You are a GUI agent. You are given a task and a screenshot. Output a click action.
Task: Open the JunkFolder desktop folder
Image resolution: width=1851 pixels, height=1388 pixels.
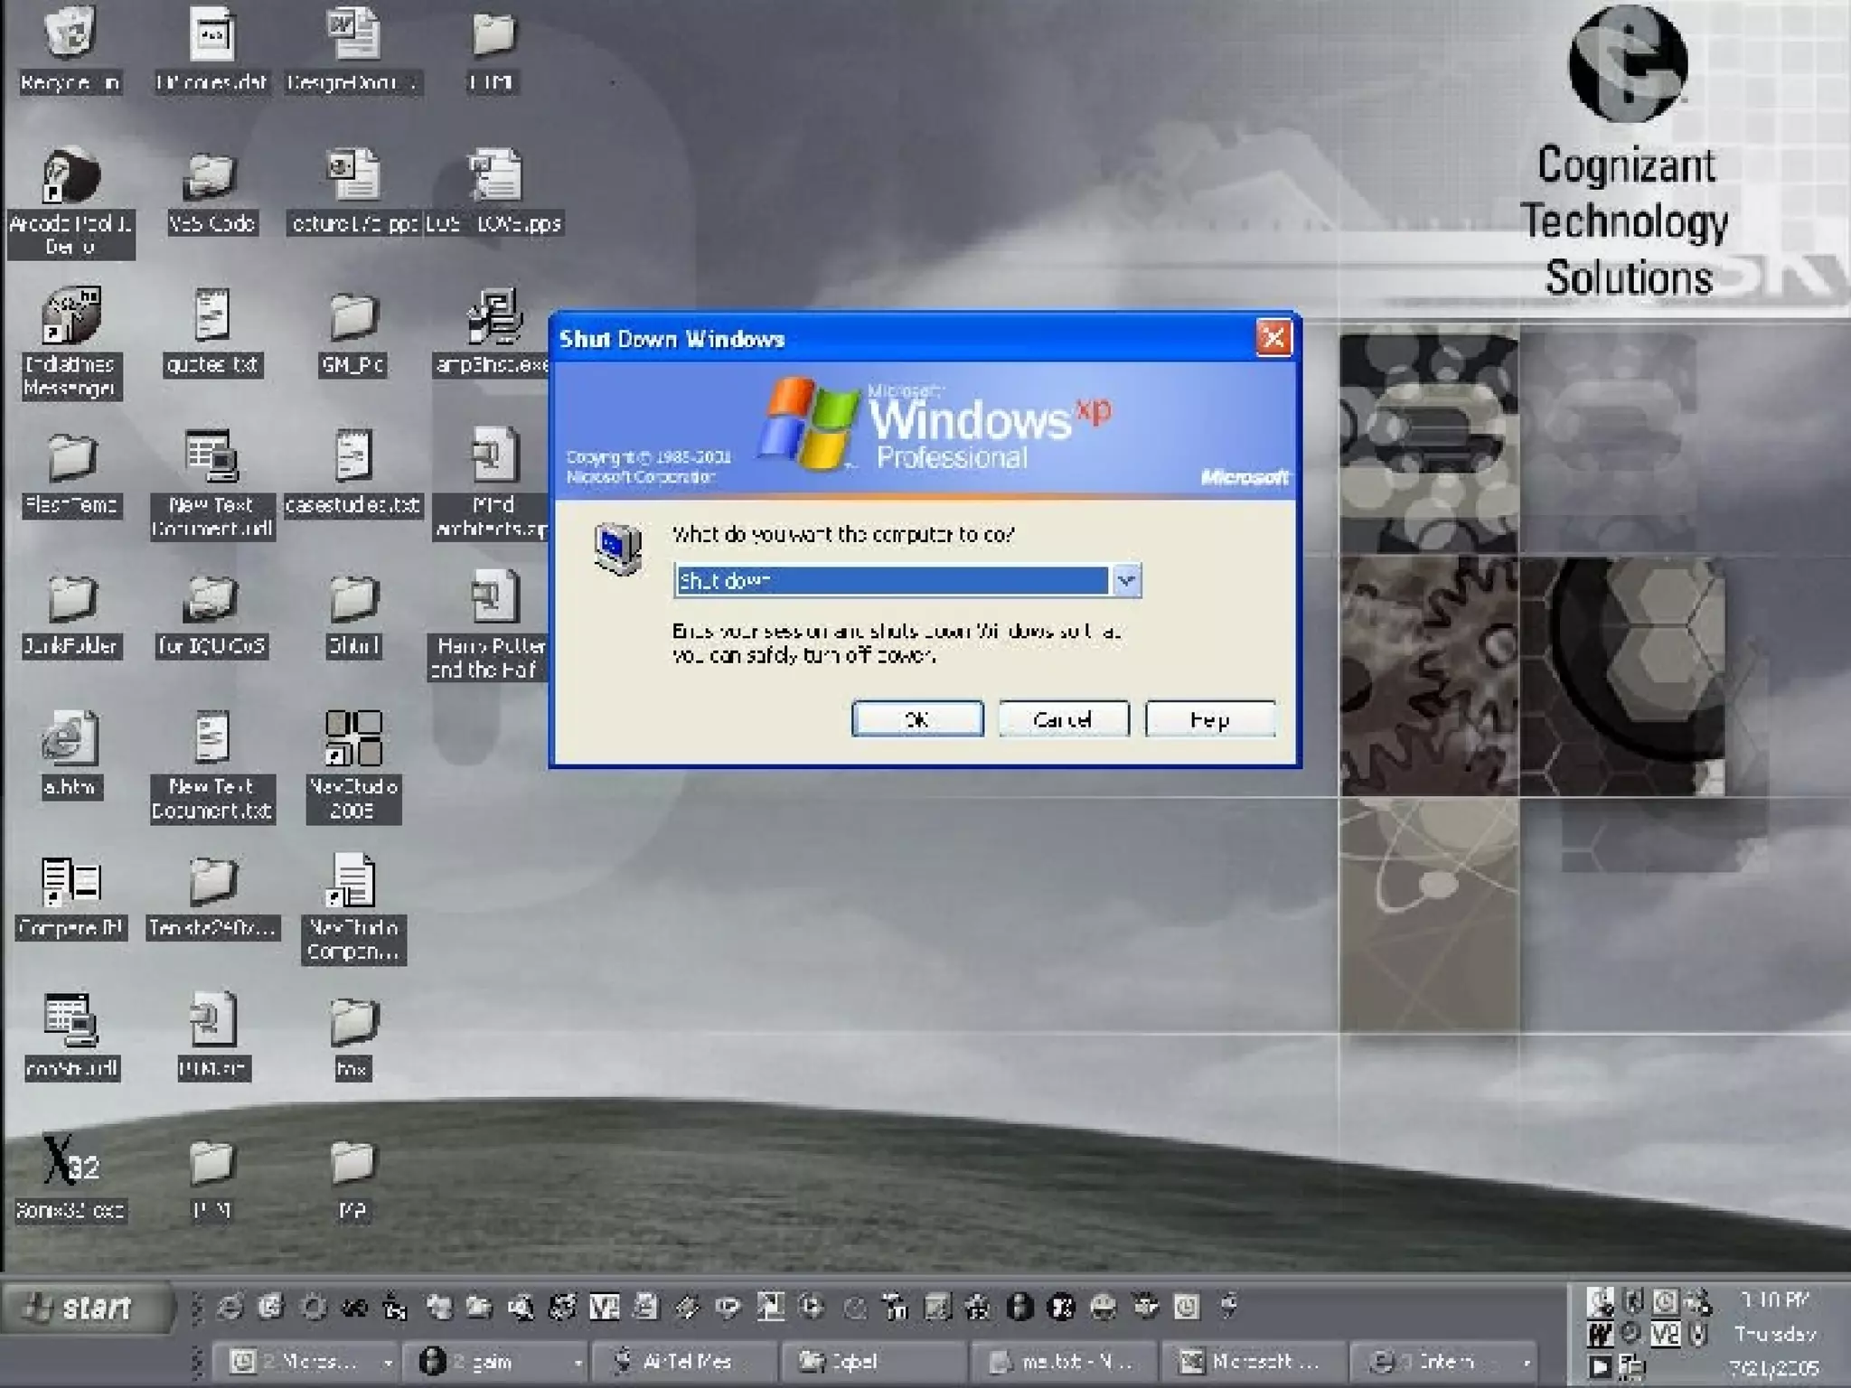coord(70,598)
